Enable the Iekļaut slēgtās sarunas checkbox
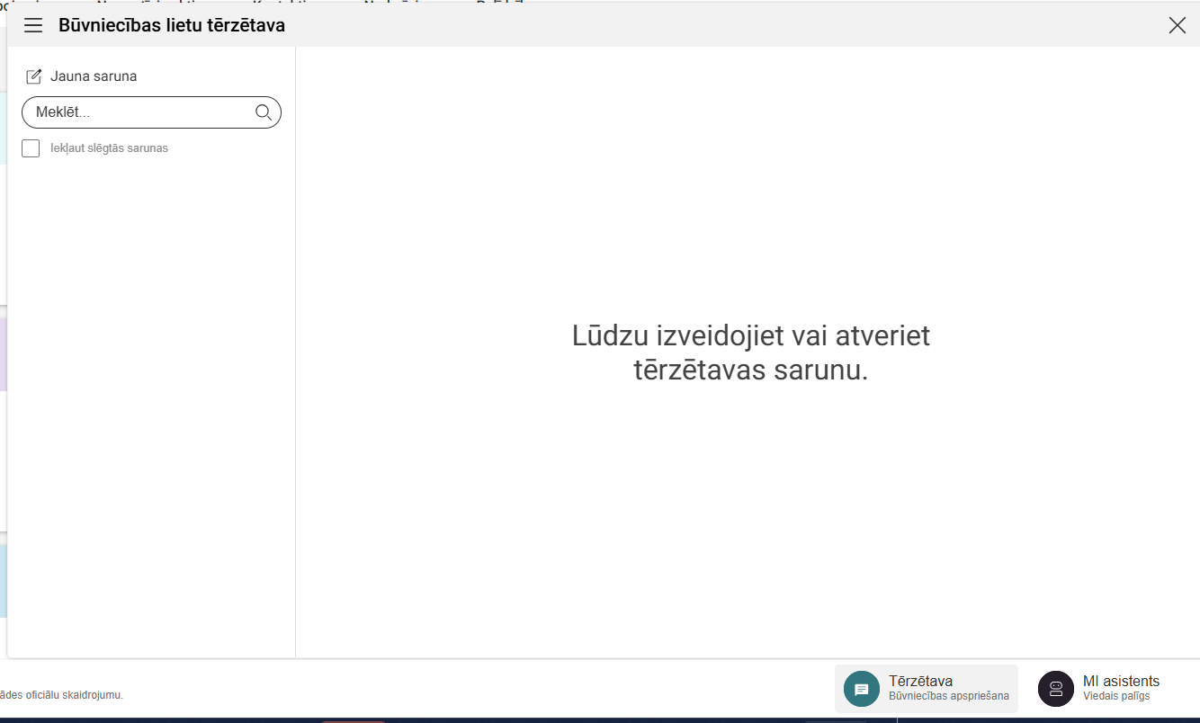Viewport: 1200px width, 723px height. (30, 147)
